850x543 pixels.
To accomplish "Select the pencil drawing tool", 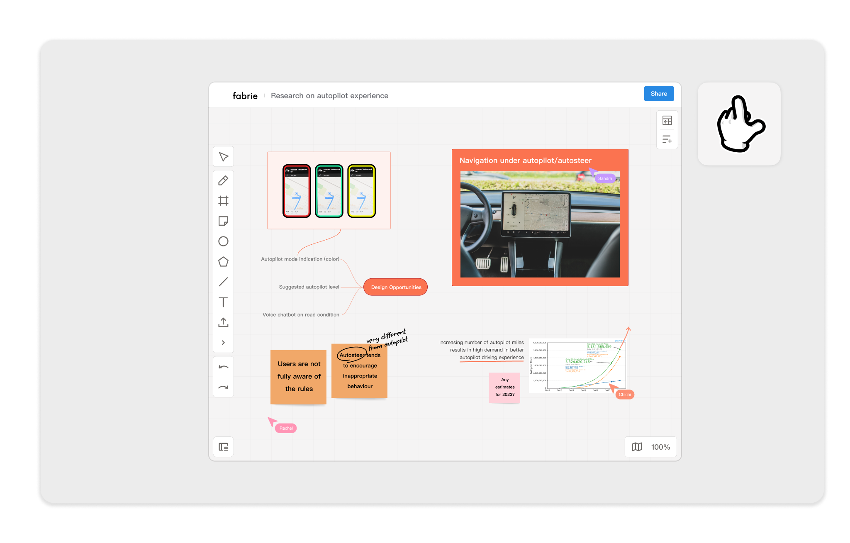I will tap(223, 180).
